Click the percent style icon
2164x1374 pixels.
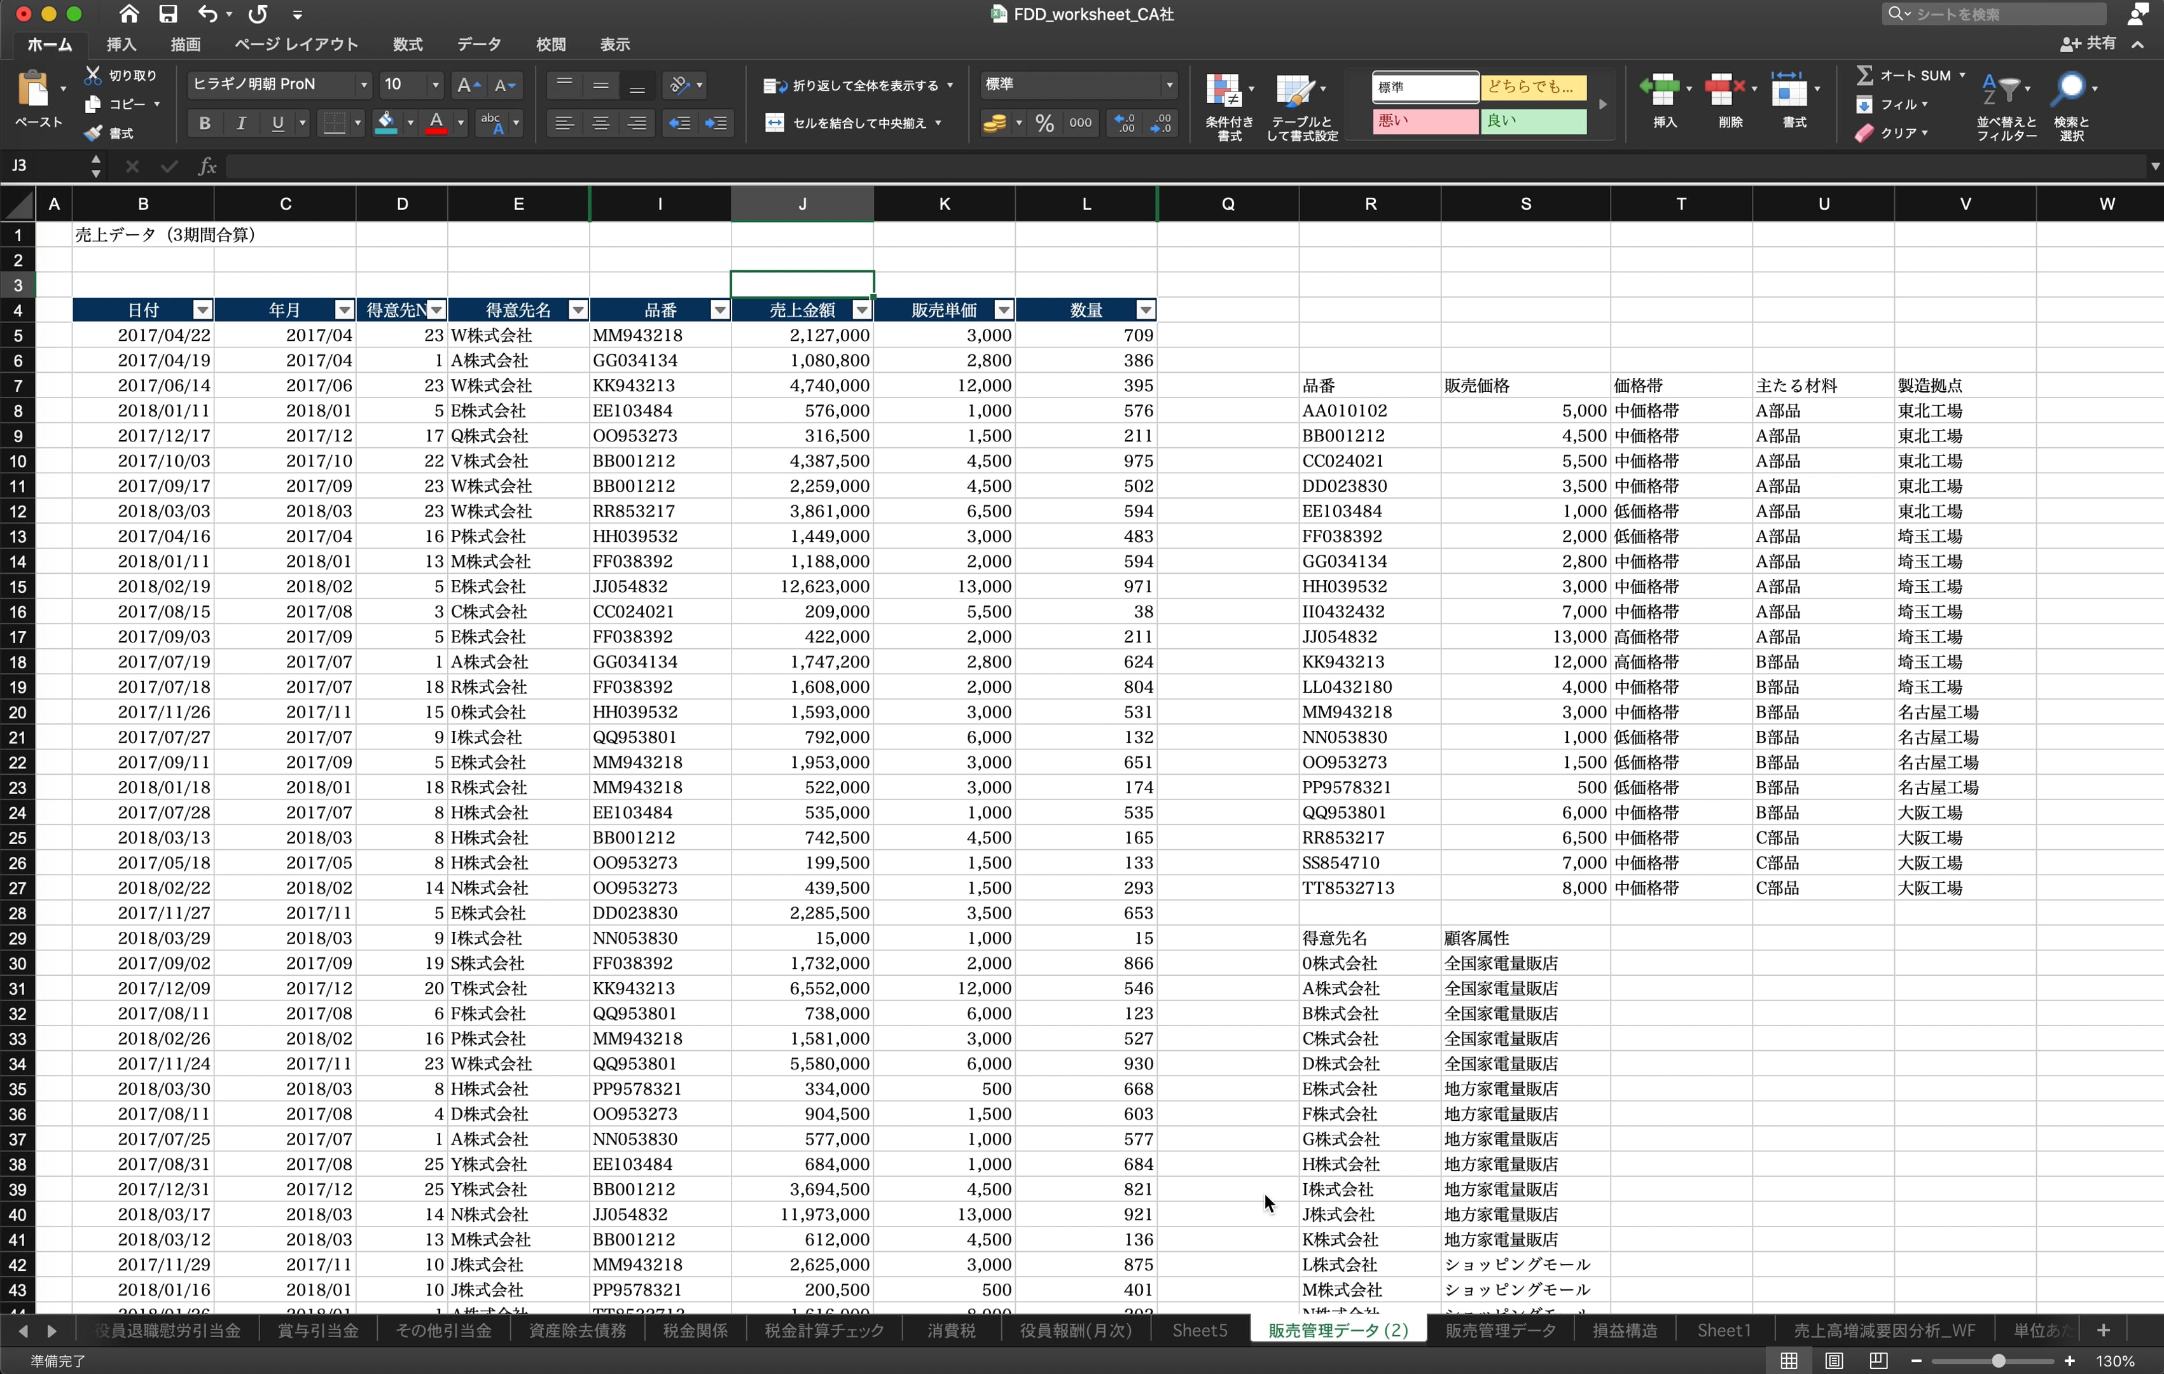[x=1044, y=123]
